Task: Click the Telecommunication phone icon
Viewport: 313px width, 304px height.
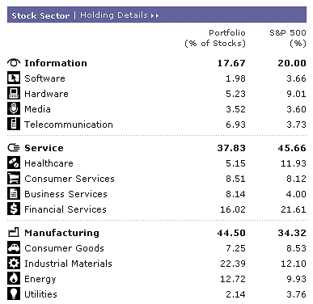Action: [x=14, y=125]
